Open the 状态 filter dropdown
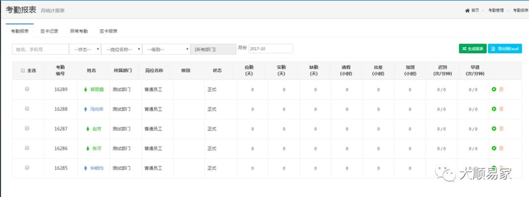This screenshot has height=197, width=529. pyautogui.click(x=85, y=49)
